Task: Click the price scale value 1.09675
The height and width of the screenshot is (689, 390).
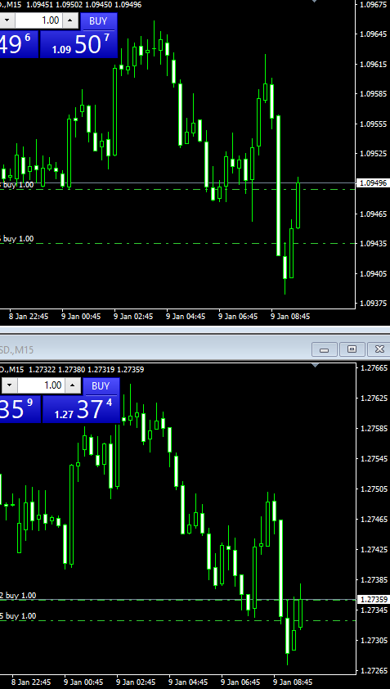Action: click(373, 5)
